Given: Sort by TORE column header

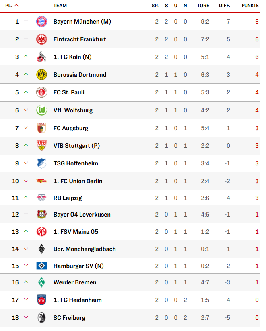Looking at the screenshot, I should point(203,6).
